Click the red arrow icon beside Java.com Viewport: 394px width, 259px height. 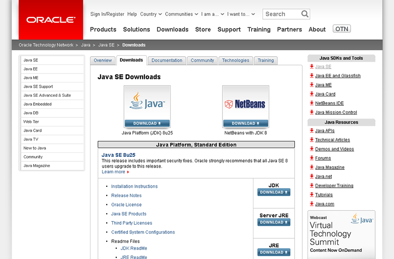312,204
